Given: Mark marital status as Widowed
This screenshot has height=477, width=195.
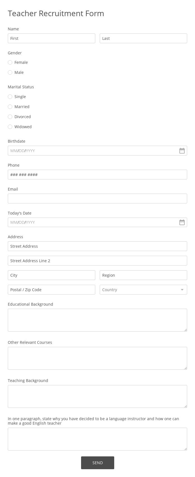Looking at the screenshot, I should coord(10,127).
